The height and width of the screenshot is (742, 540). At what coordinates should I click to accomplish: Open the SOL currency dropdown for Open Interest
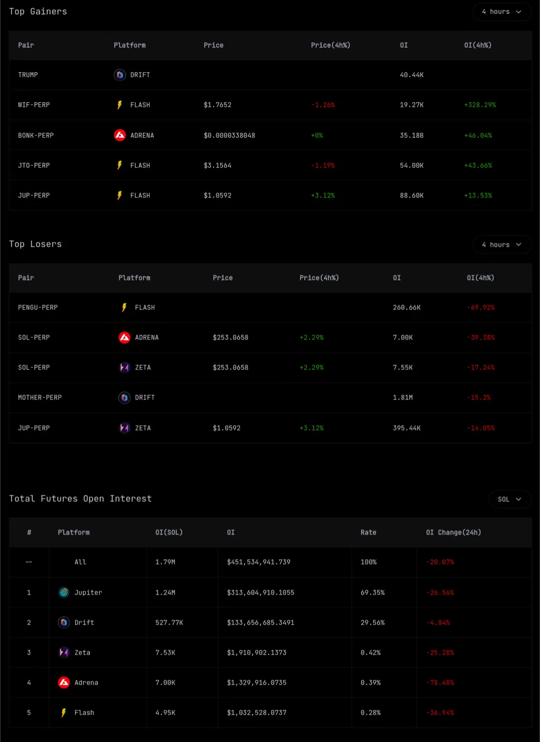[x=509, y=499]
